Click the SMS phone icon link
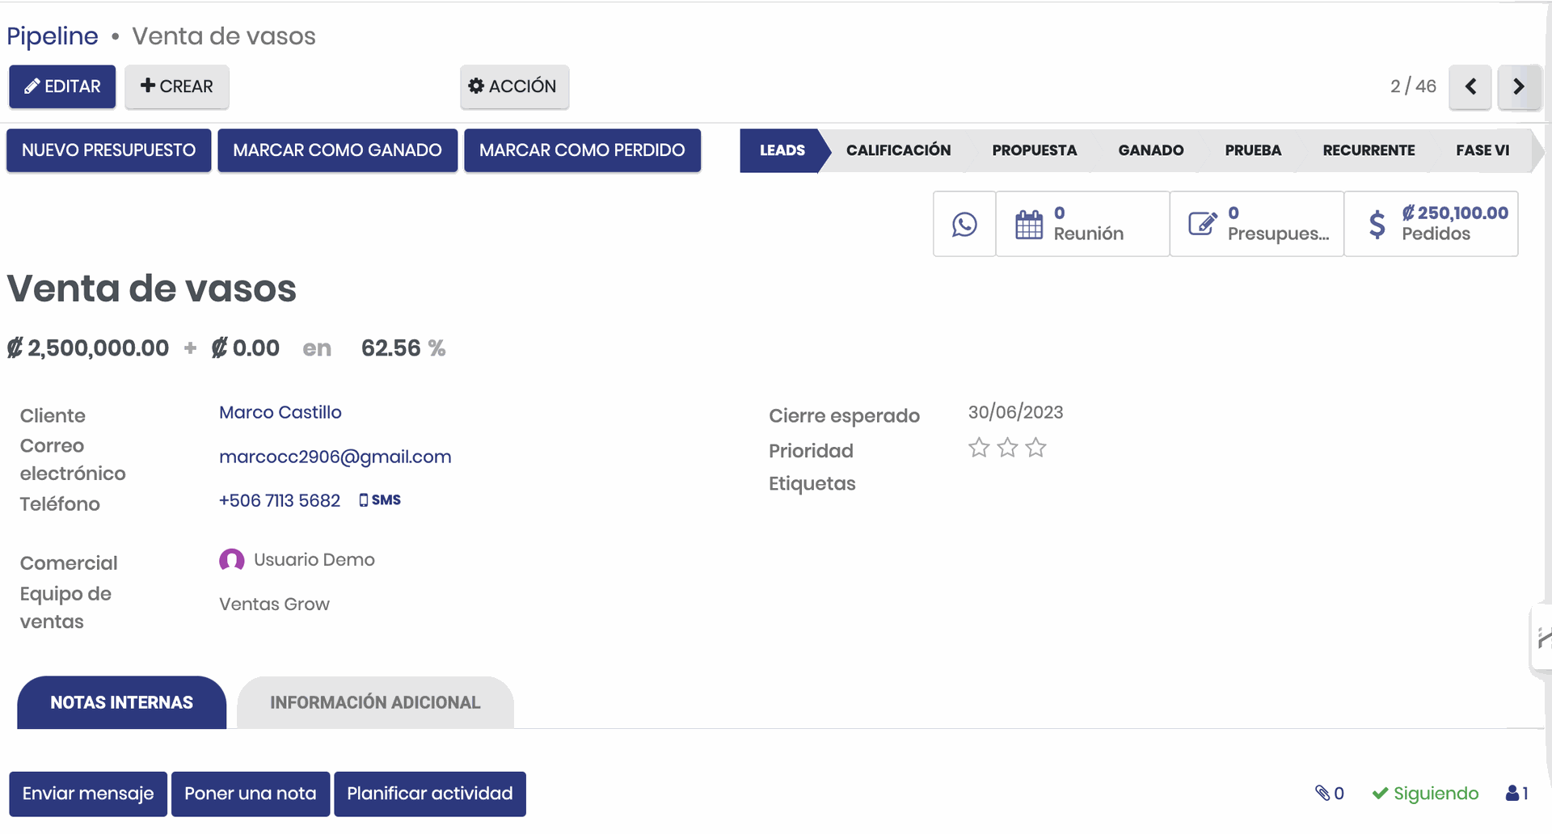 tap(380, 500)
